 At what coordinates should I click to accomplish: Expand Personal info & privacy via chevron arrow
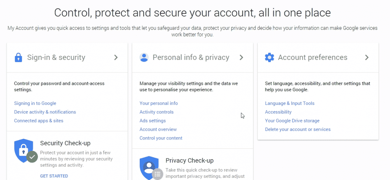pos(241,58)
